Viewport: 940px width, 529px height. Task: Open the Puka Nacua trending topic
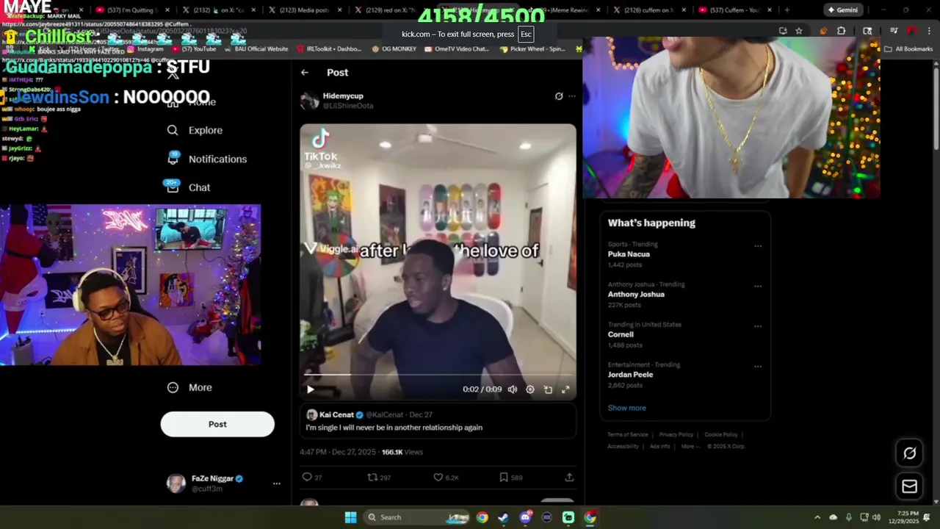click(x=629, y=254)
